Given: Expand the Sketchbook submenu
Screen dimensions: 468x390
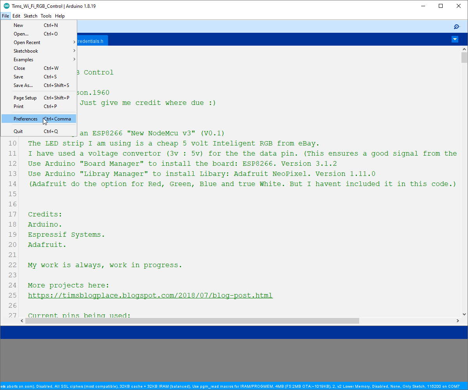Looking at the screenshot, I should tap(39, 51).
